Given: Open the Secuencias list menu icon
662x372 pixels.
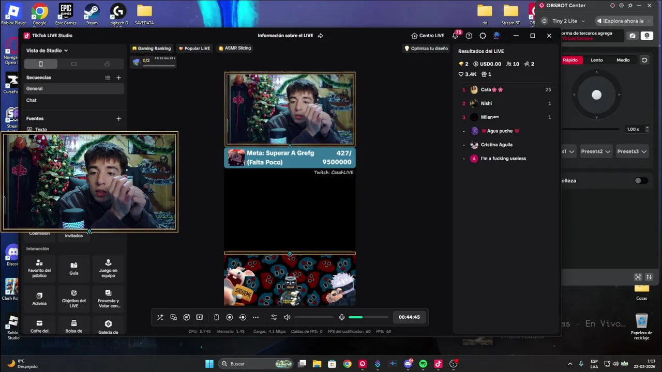Looking at the screenshot, I should (x=108, y=78).
